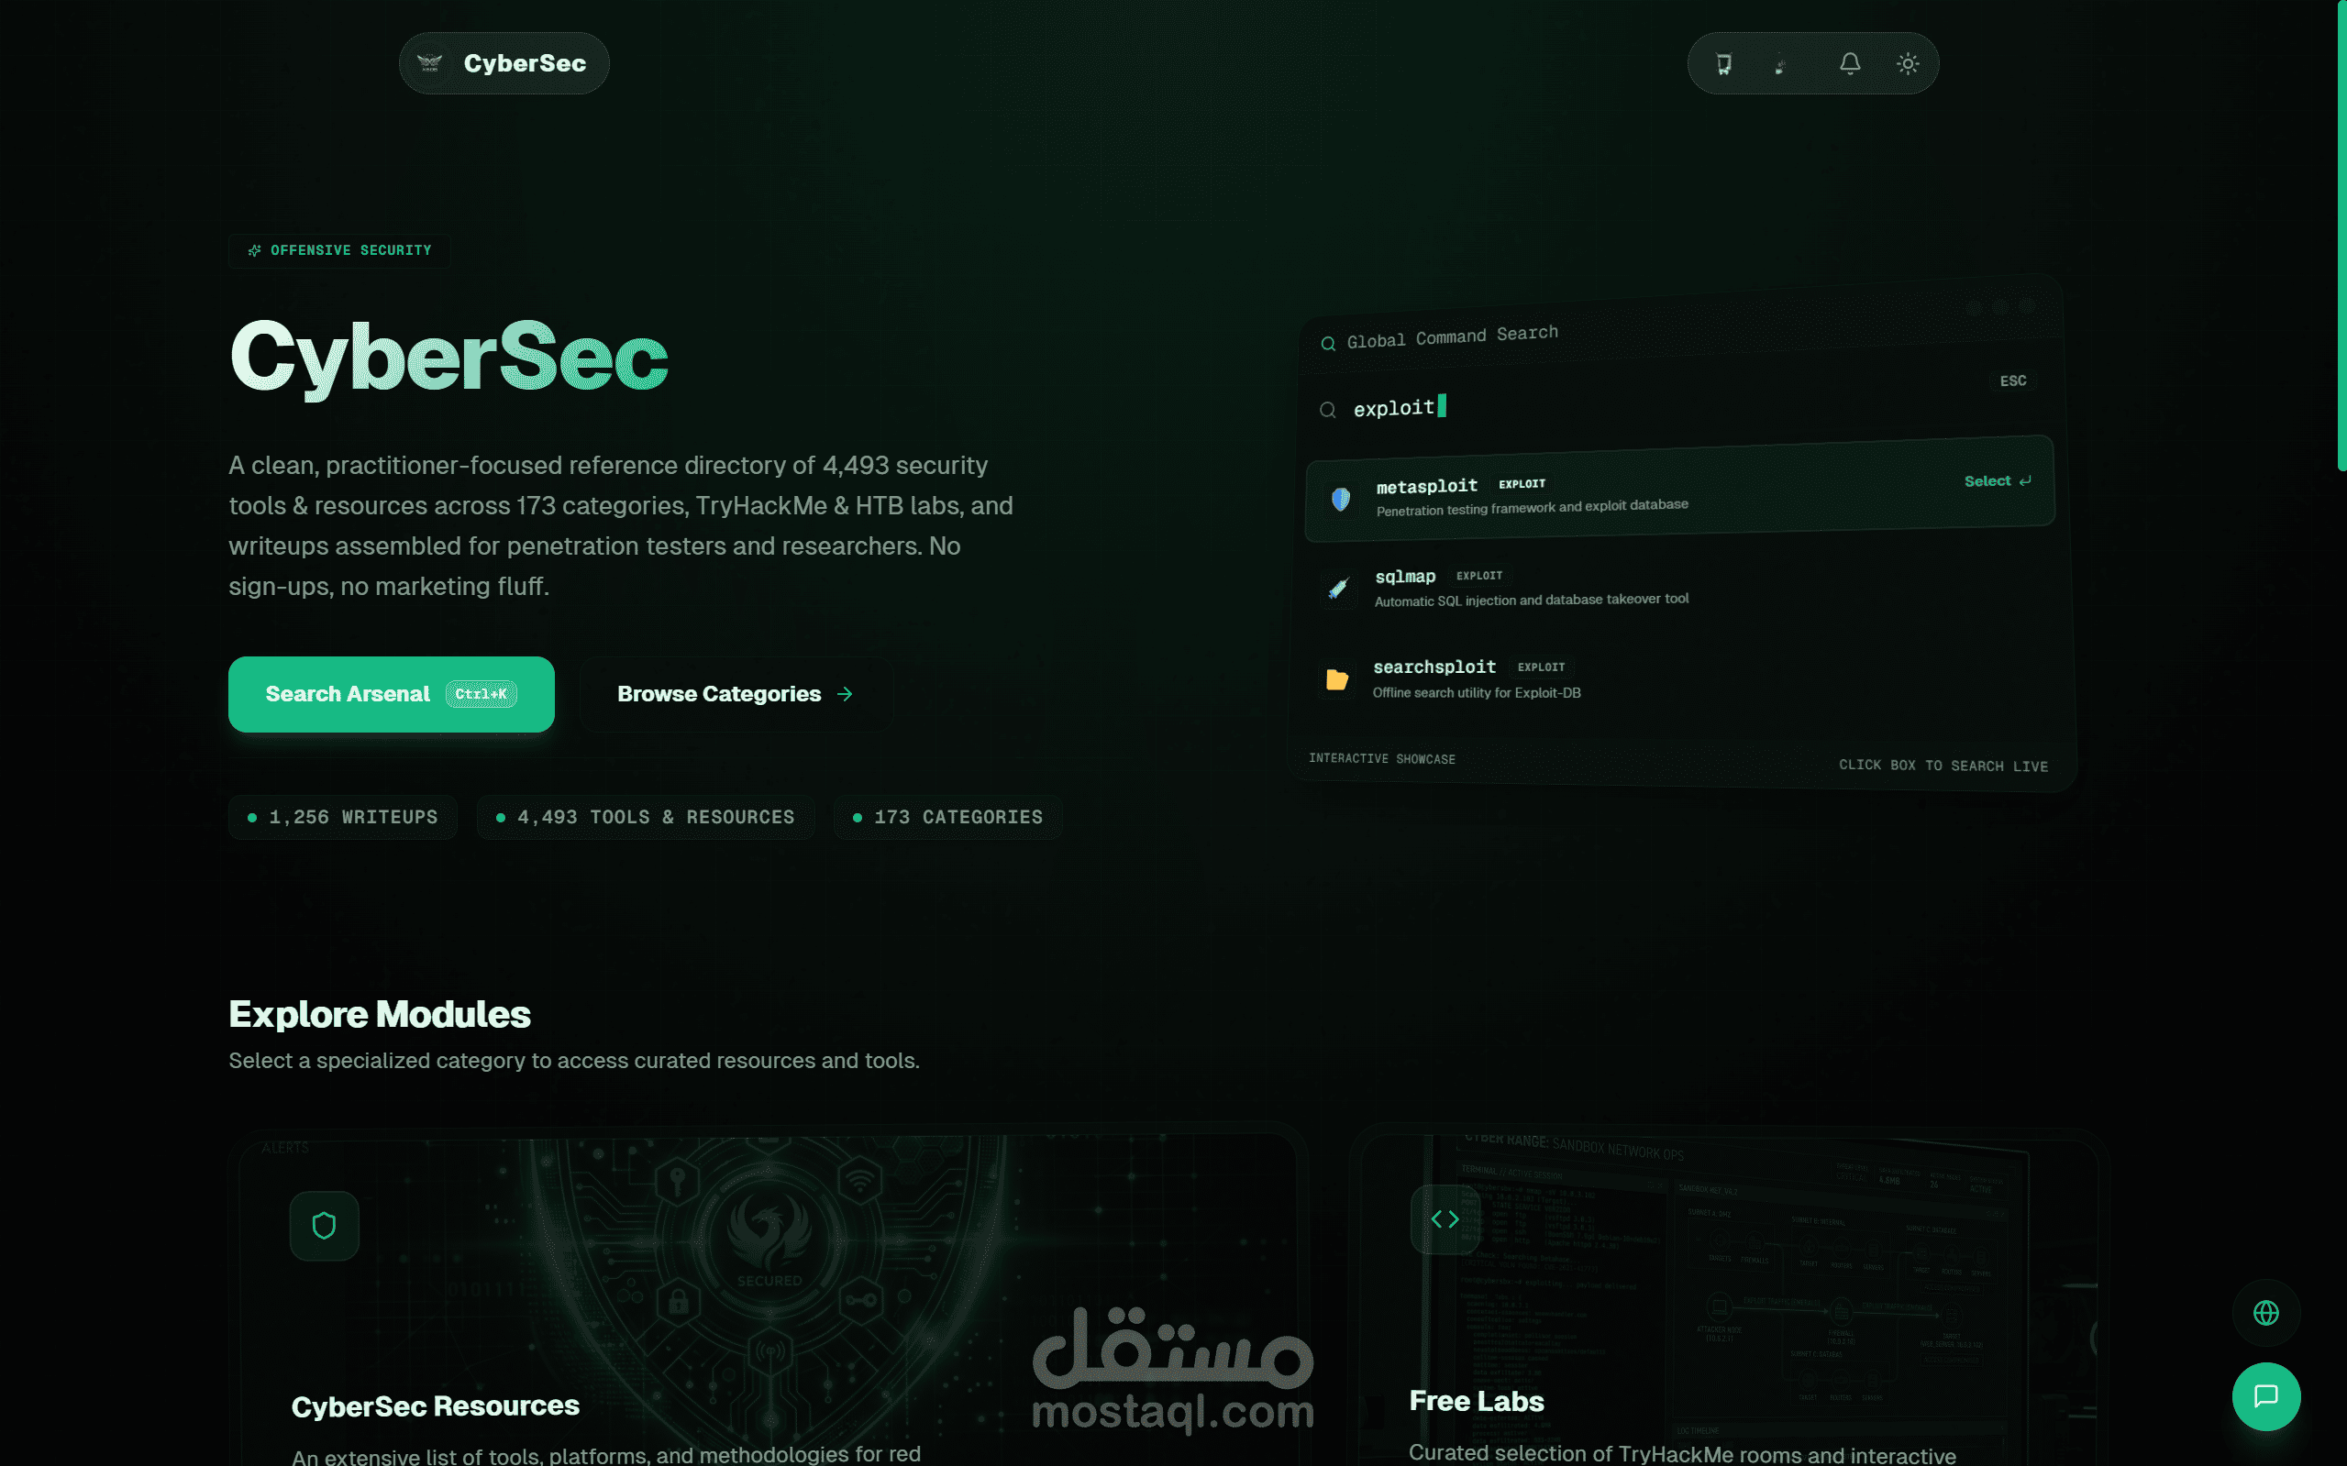
Task: Select the searchsploit search result
Action: pyautogui.click(x=1678, y=678)
